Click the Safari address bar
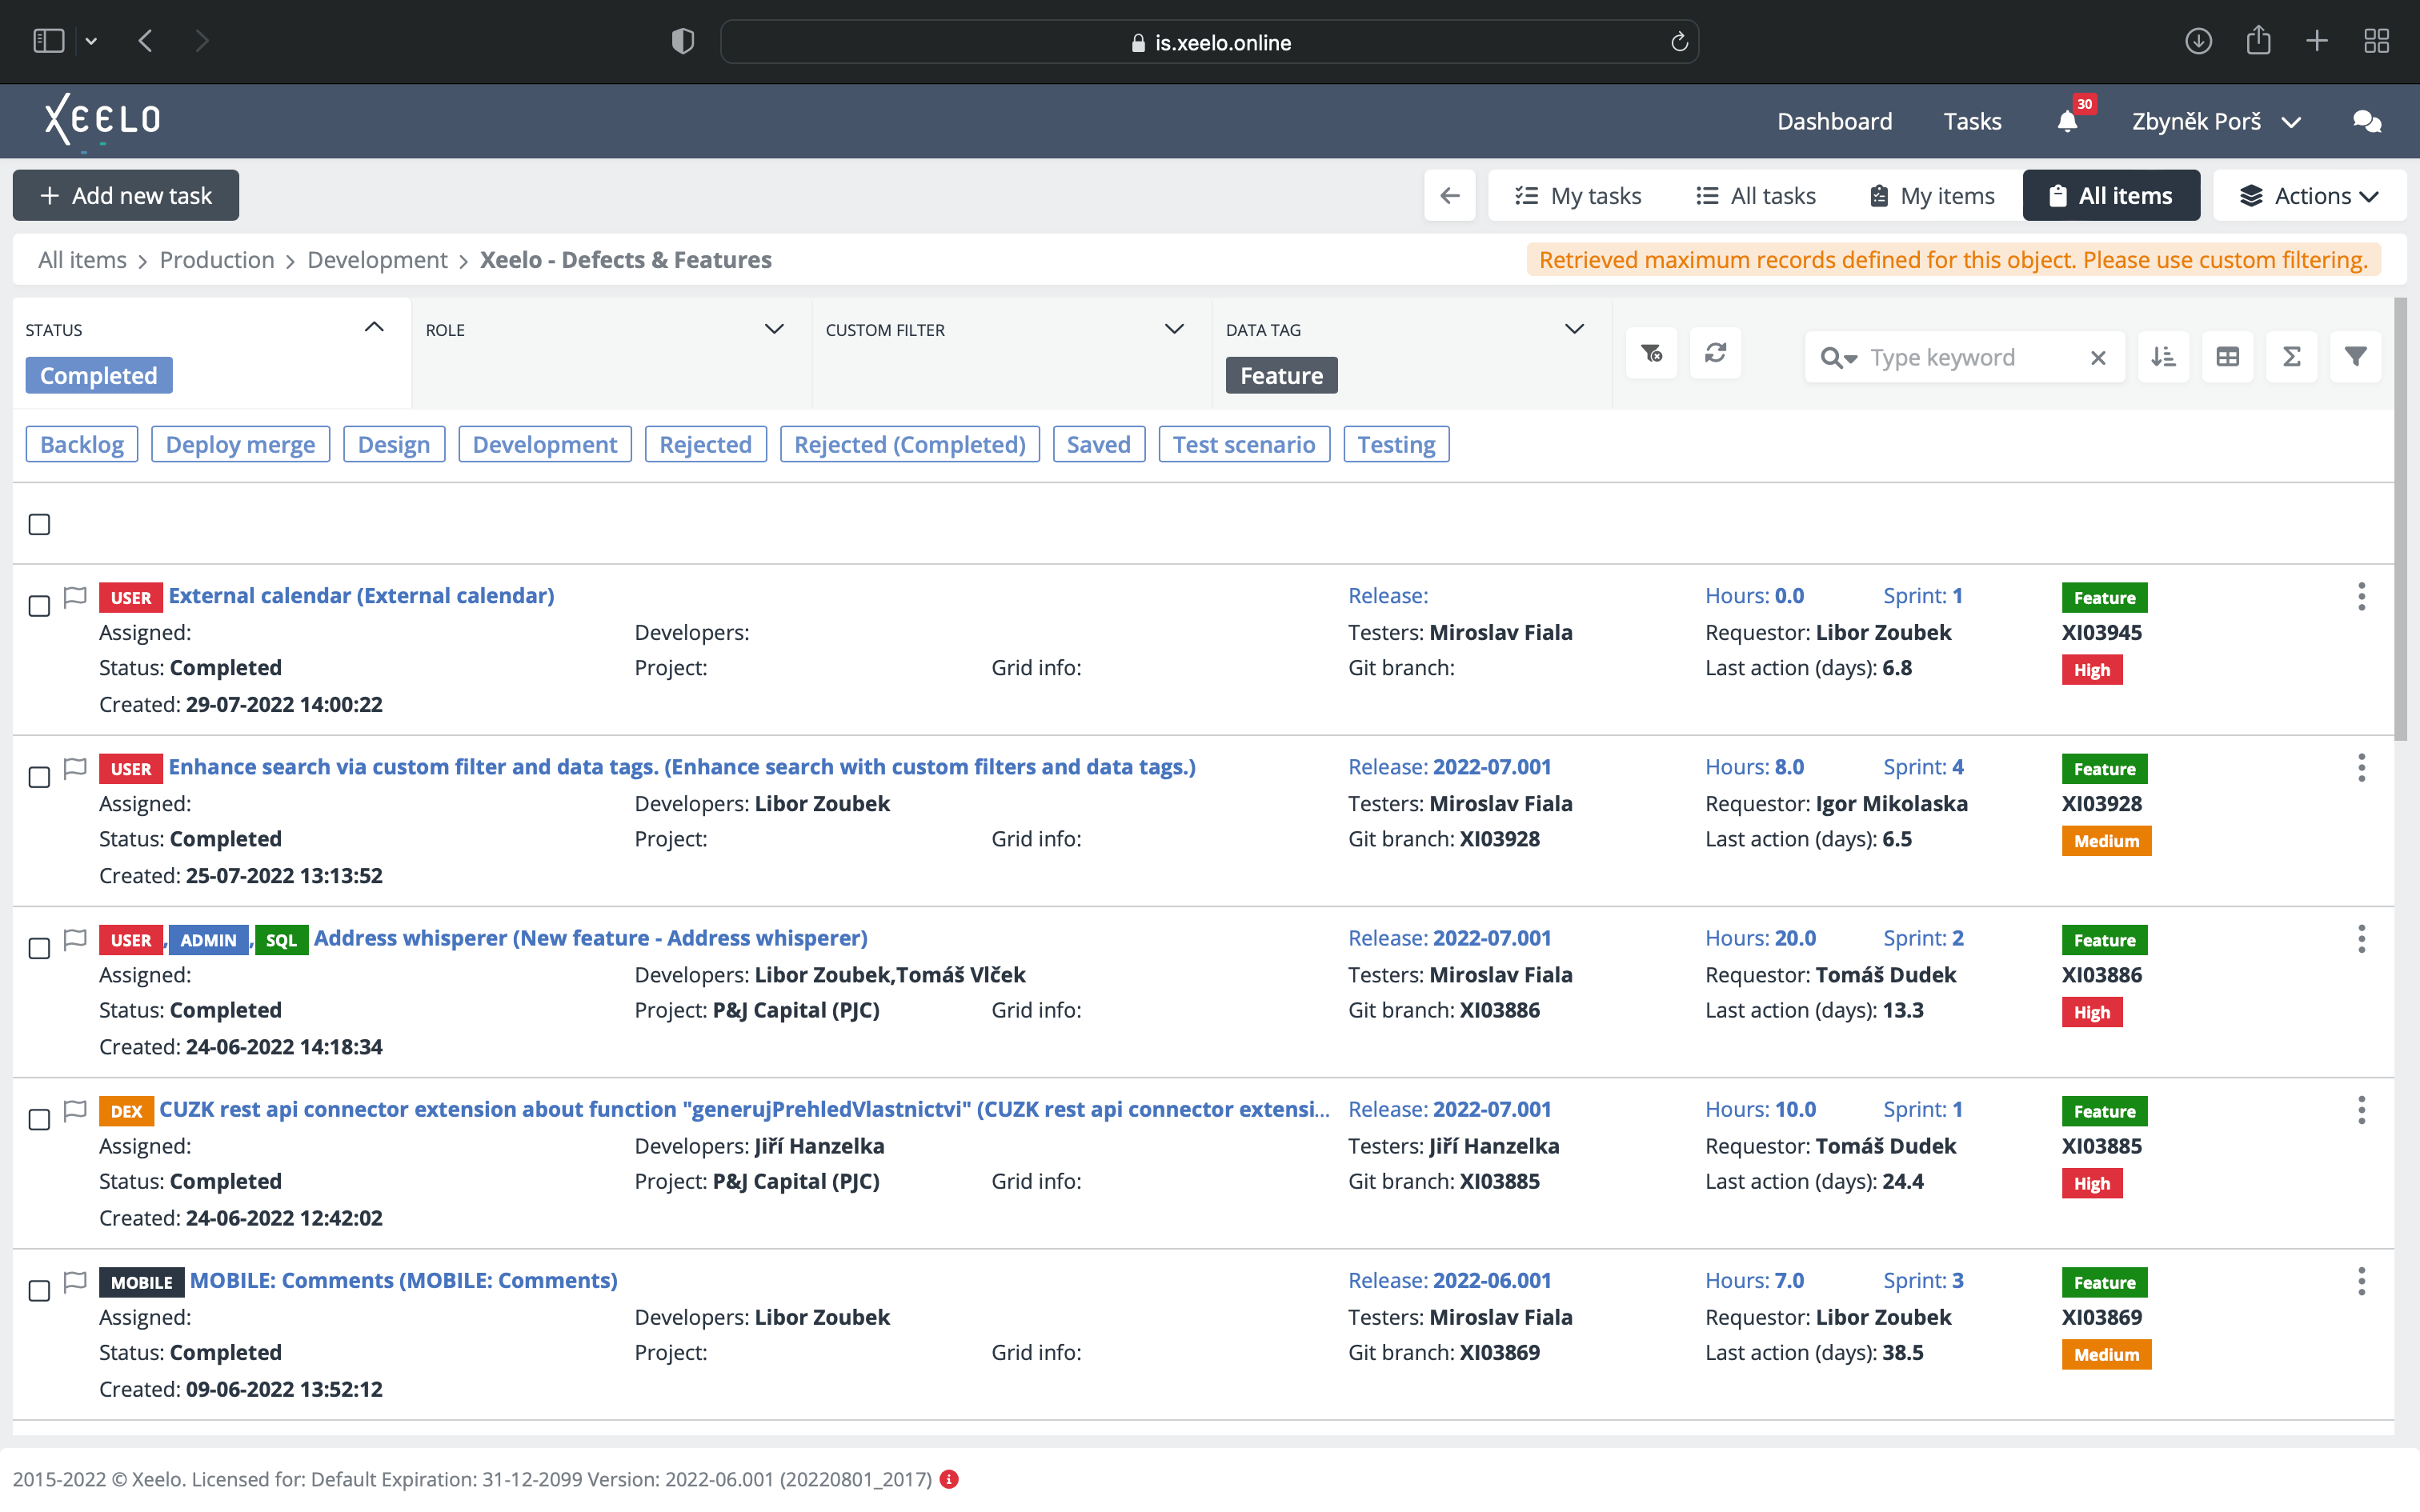 [x=1209, y=42]
